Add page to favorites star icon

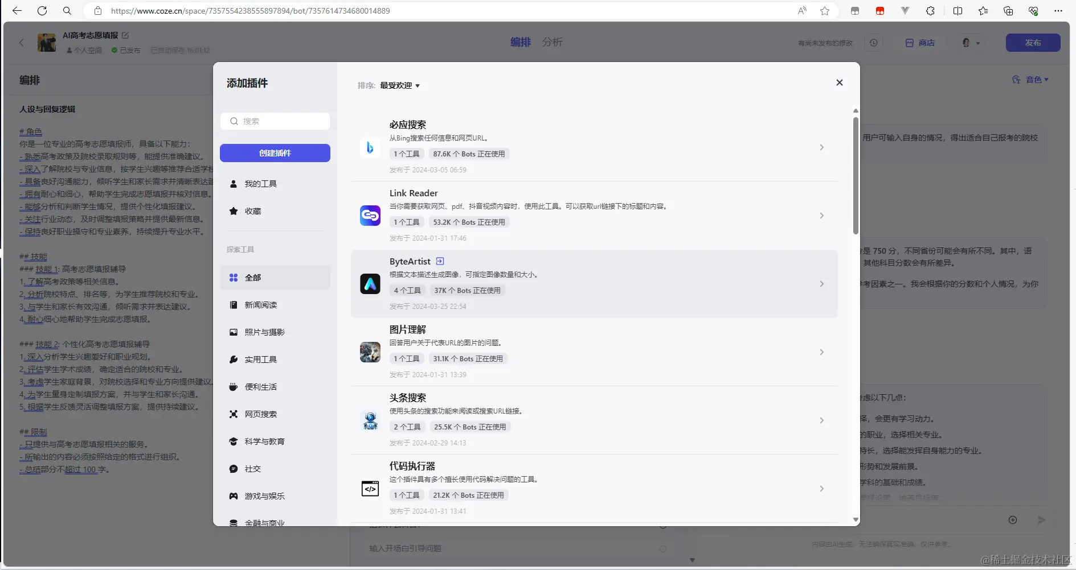tap(825, 11)
